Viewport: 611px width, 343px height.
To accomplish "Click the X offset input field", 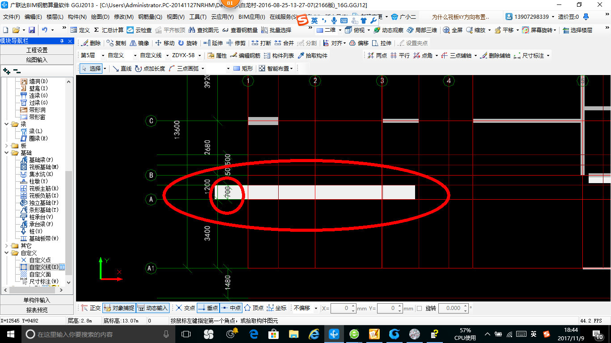I will click(344, 308).
